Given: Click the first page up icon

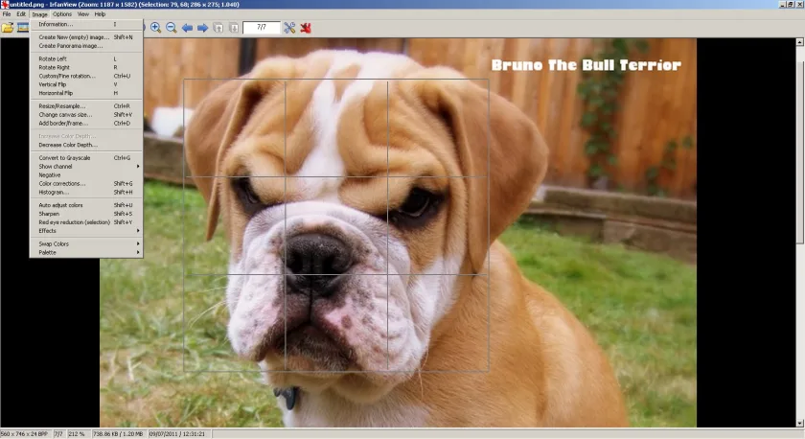Looking at the screenshot, I should [x=218, y=28].
